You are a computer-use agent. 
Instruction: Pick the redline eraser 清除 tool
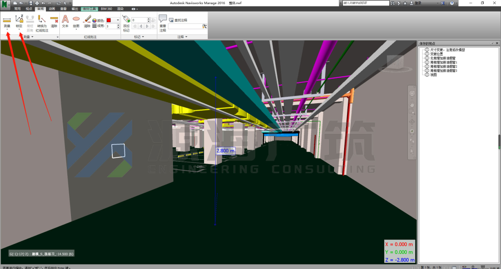tap(87, 21)
